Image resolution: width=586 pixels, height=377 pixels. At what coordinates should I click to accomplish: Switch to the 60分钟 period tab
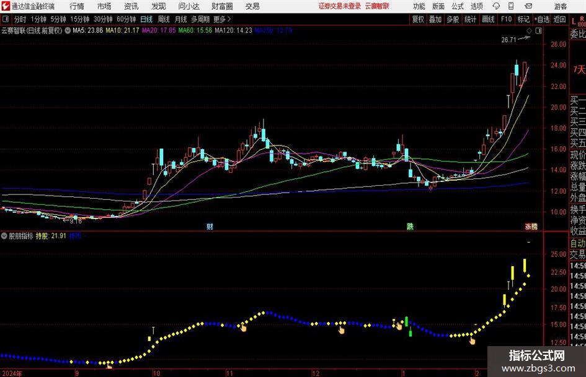126,19
